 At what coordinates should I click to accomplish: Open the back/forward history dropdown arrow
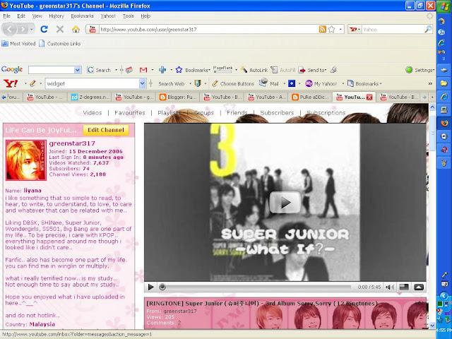[x=31, y=29]
